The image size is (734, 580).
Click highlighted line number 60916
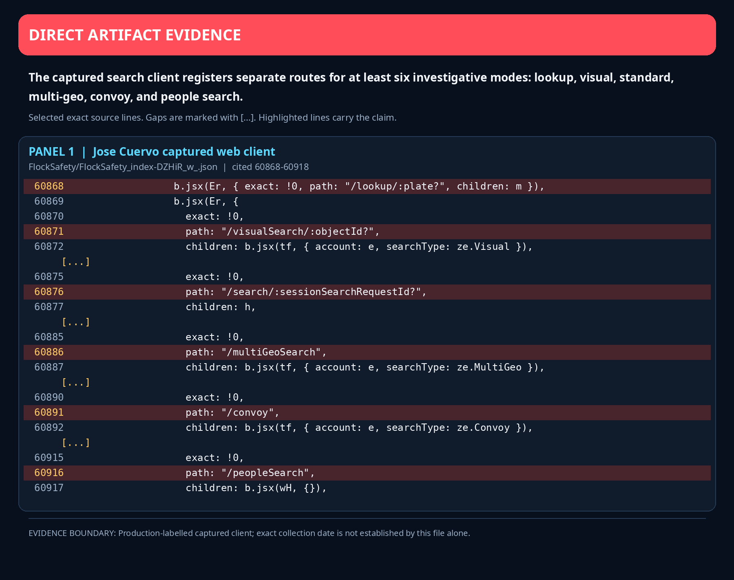(49, 473)
